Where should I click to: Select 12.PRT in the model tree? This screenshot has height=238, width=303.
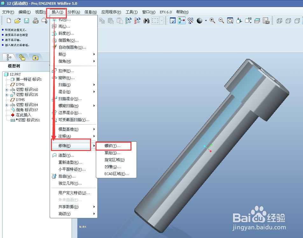coord(15,74)
